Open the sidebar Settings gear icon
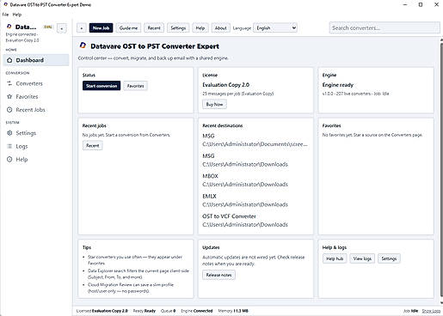The image size is (443, 316). tap(9, 133)
